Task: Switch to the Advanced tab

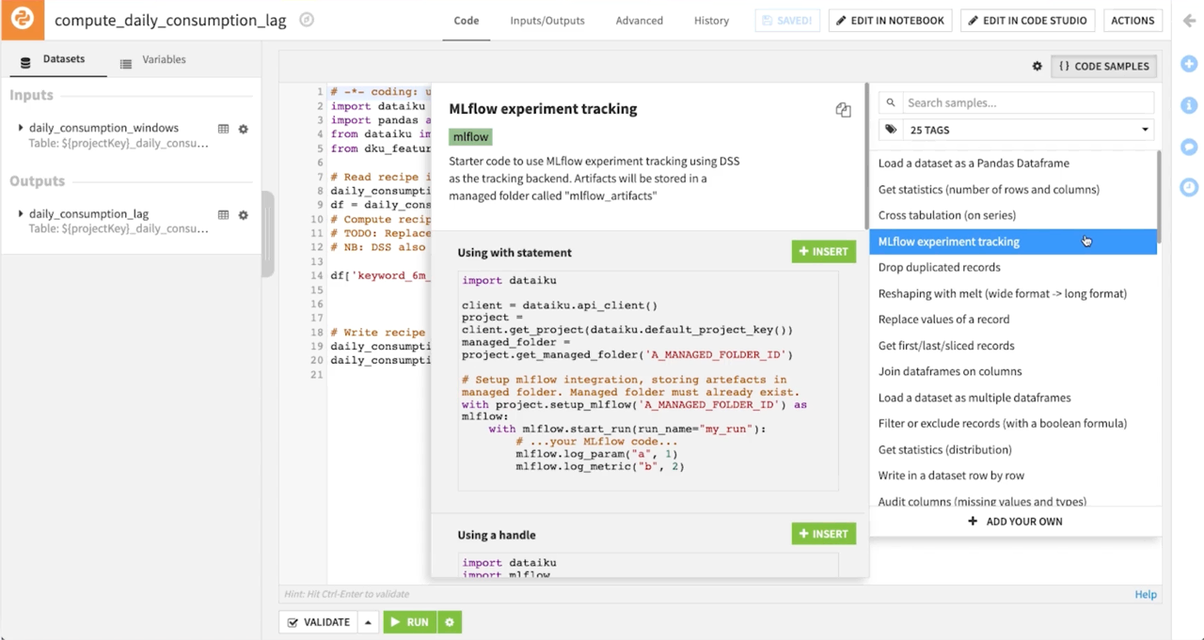Action: click(639, 20)
